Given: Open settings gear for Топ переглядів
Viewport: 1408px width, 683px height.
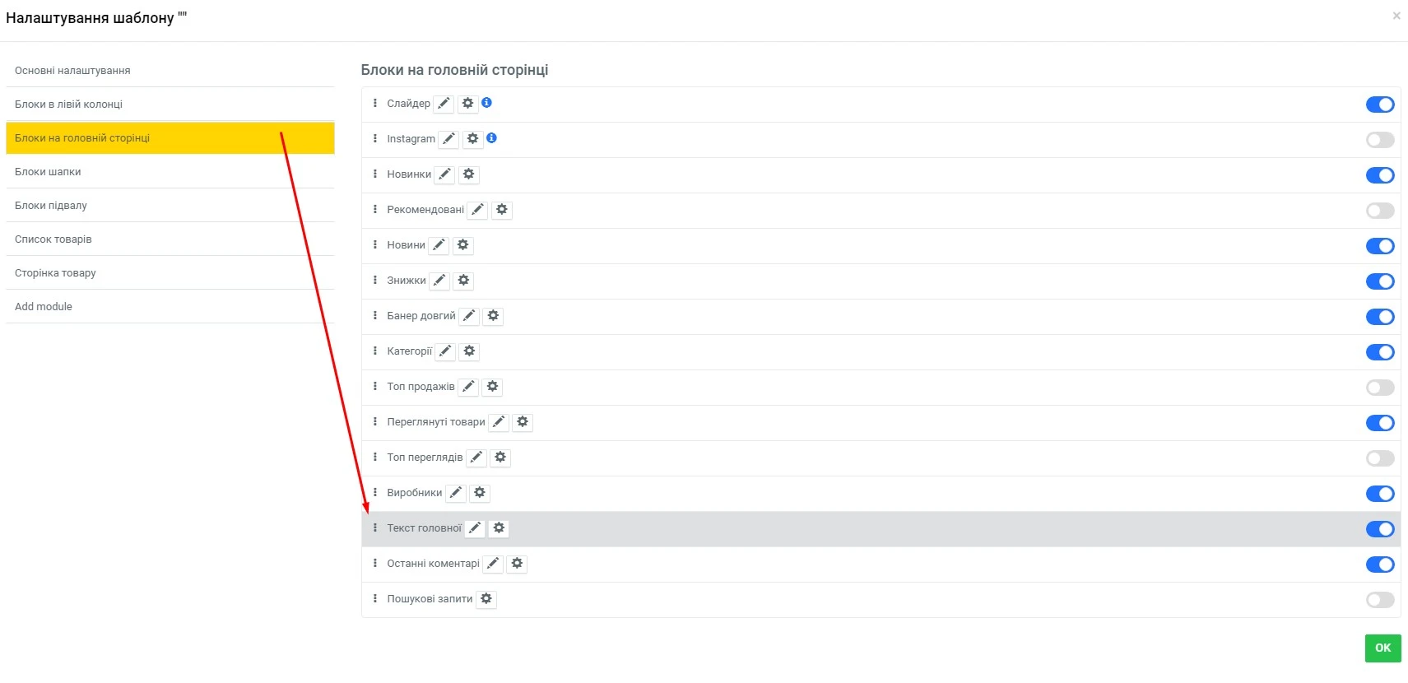Looking at the screenshot, I should point(500,458).
